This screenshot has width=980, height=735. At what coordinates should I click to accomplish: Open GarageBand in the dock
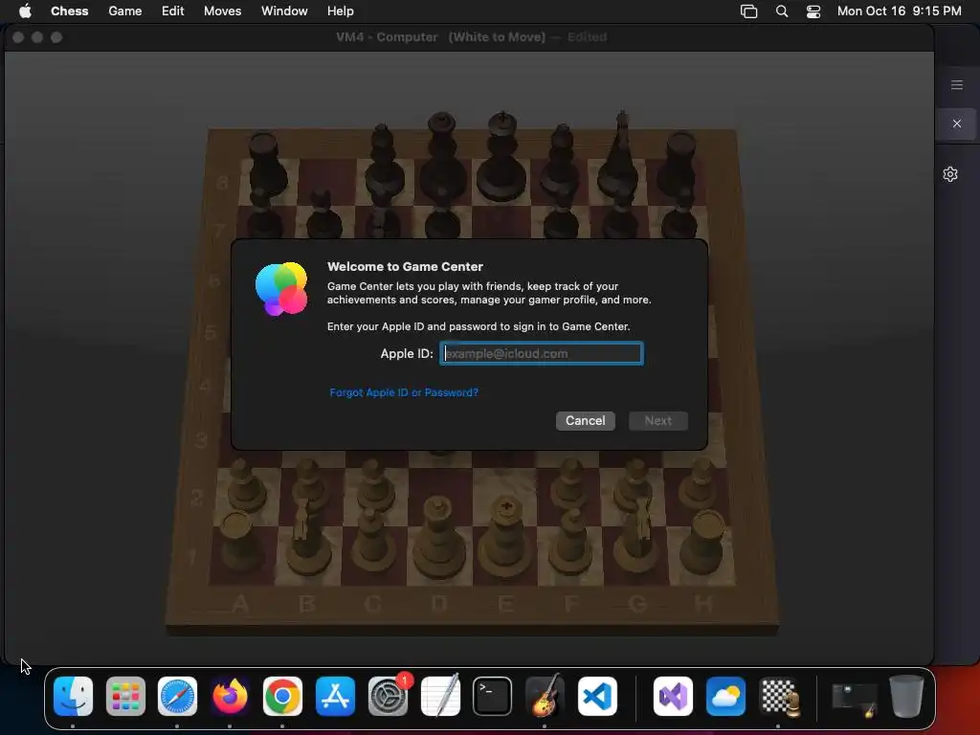click(545, 697)
